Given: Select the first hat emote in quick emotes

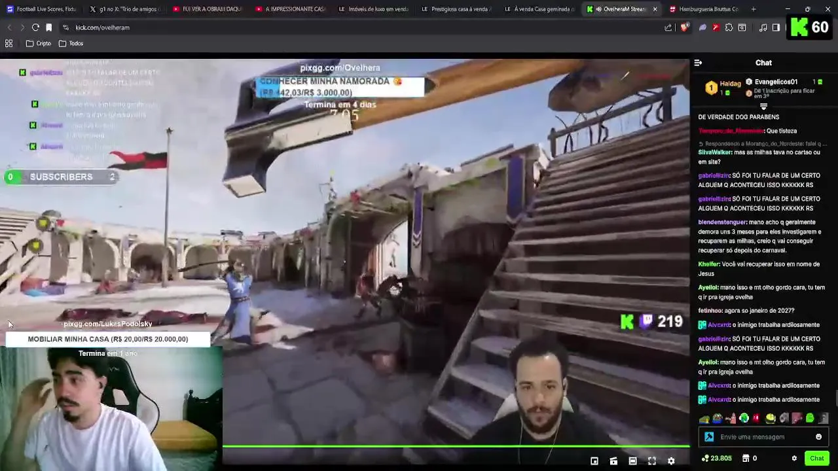Looking at the screenshot, I should pyautogui.click(x=704, y=419).
